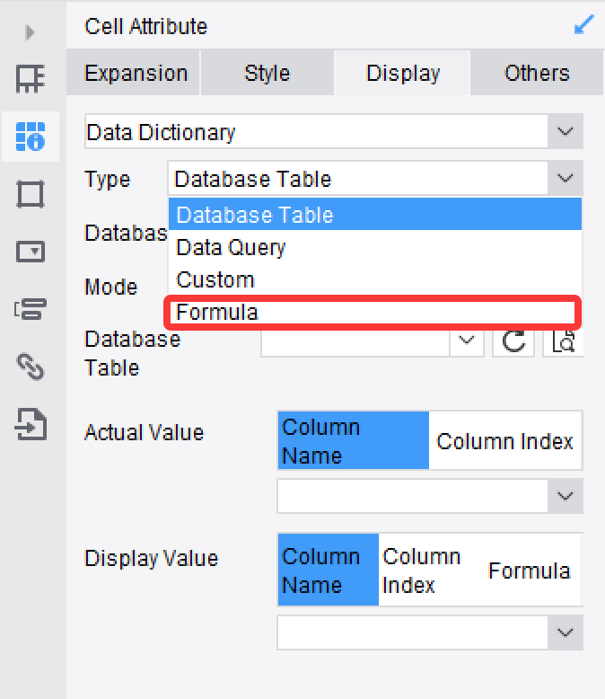Switch to the Expansion tab
Viewport: 605px width, 699px height.
133,73
